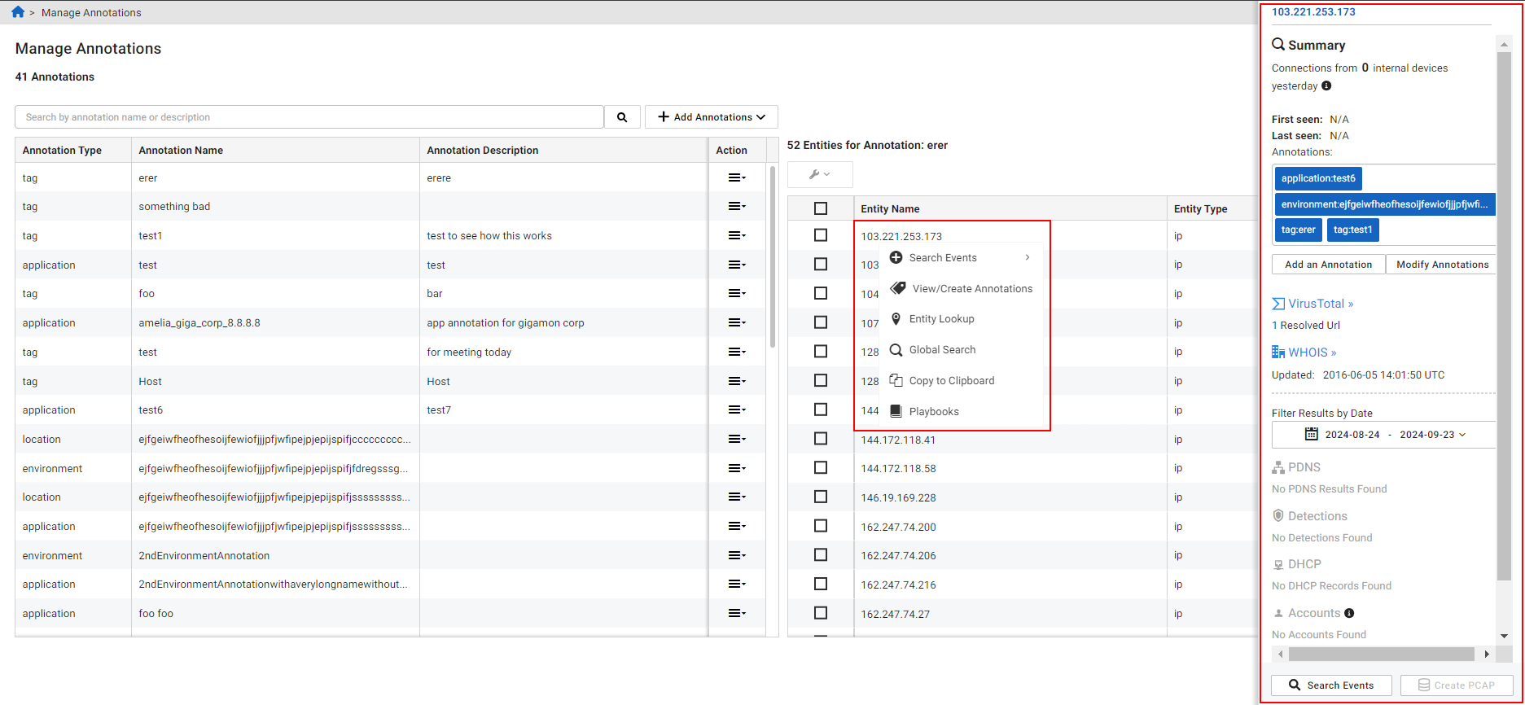This screenshot has width=1525, height=705.
Task: Check the box for entity 144.172.118.41
Action: (821, 439)
